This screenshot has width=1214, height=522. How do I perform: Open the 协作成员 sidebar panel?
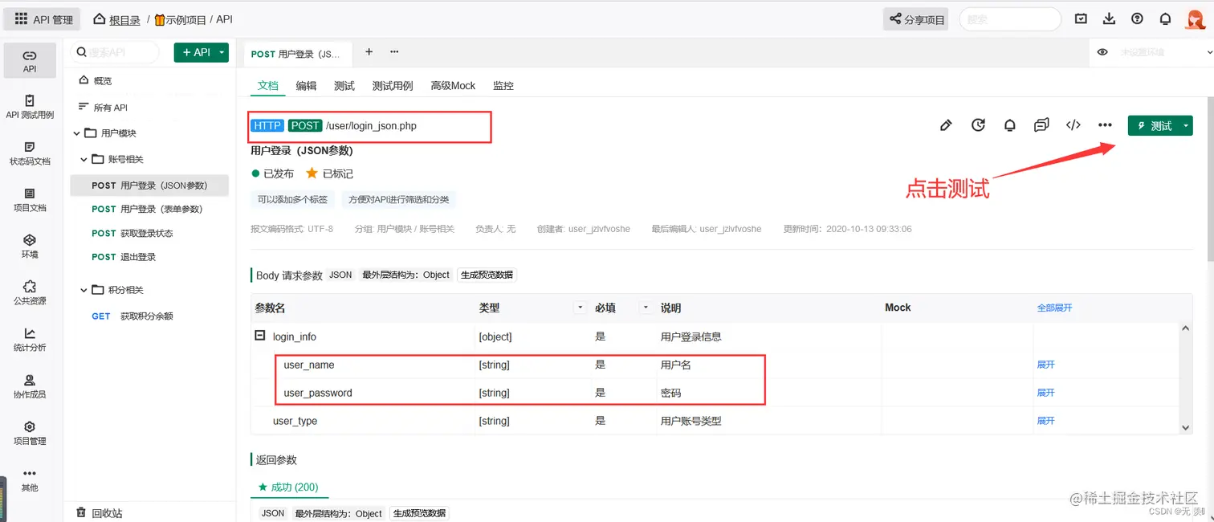pos(30,386)
